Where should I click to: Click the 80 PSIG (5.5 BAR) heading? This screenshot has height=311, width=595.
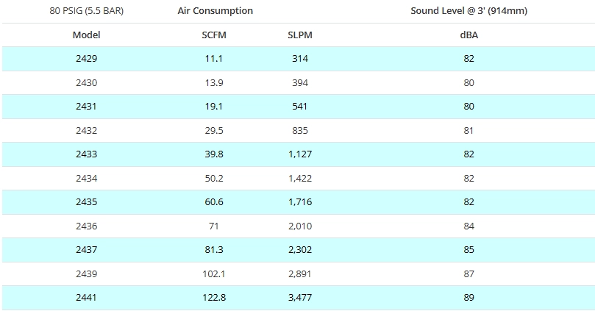pos(86,11)
